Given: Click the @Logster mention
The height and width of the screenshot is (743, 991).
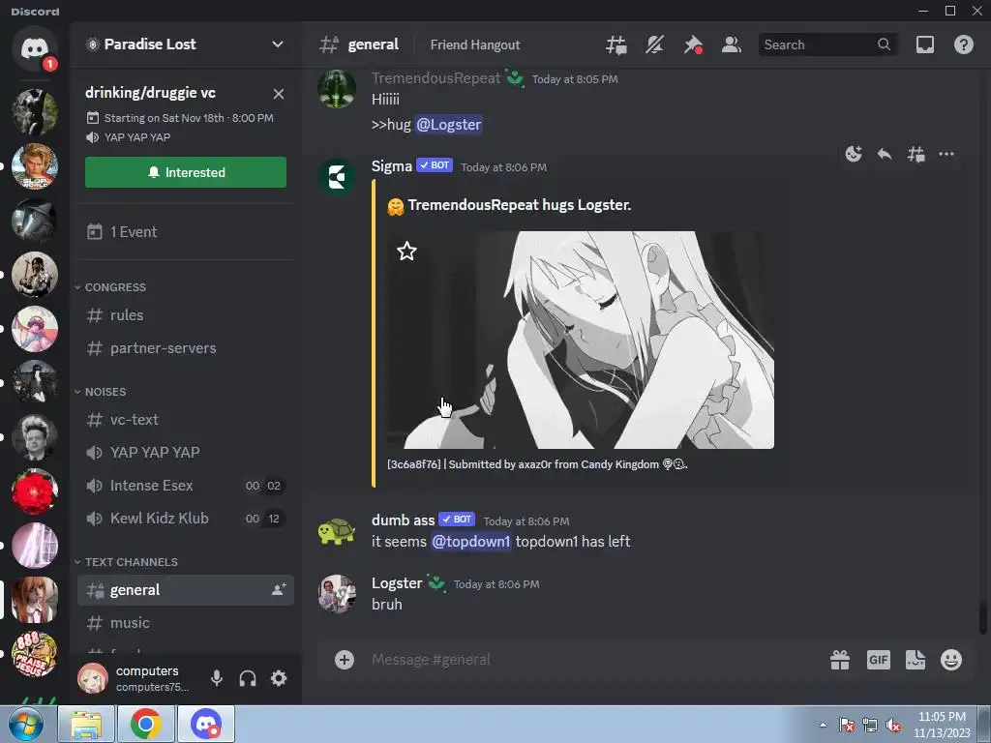Looking at the screenshot, I should point(449,125).
